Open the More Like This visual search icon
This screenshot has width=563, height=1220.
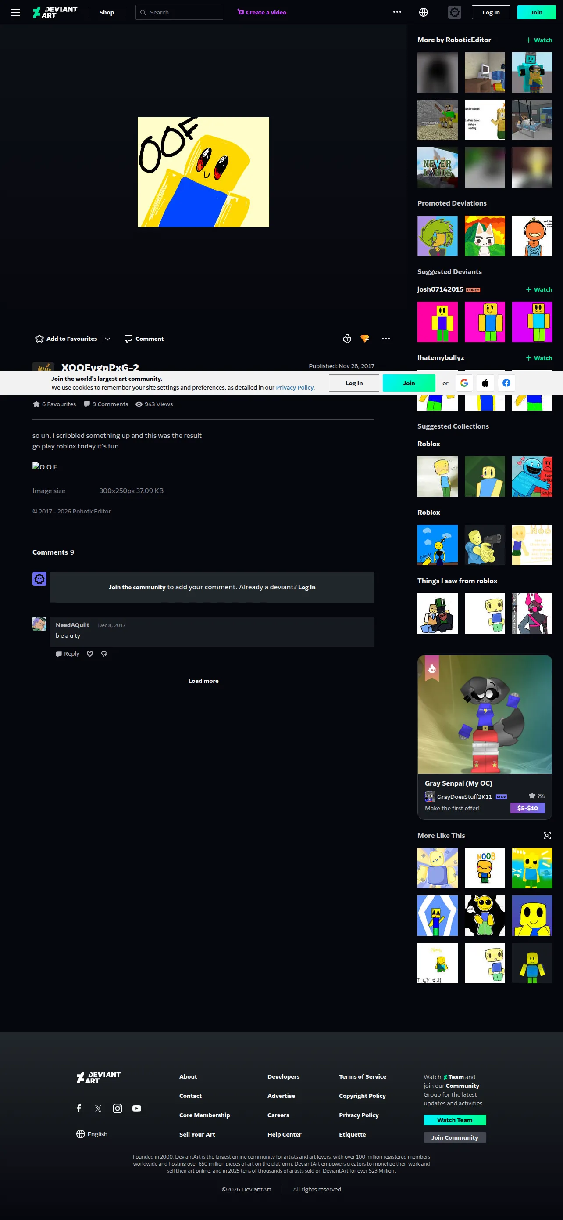[x=547, y=836]
